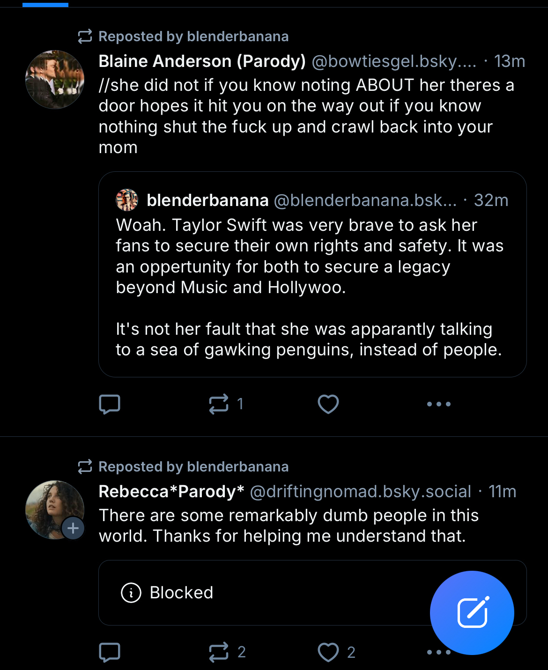Follow Rebecca with the plus badge

pos(73,528)
